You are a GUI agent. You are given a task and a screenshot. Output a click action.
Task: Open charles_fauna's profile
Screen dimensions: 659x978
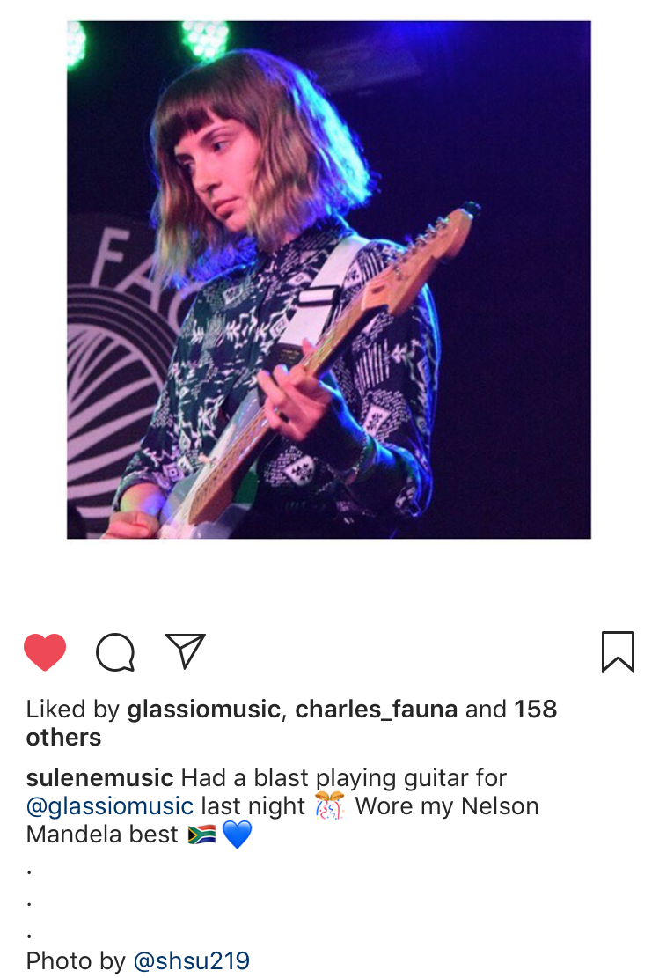pyautogui.click(x=376, y=710)
